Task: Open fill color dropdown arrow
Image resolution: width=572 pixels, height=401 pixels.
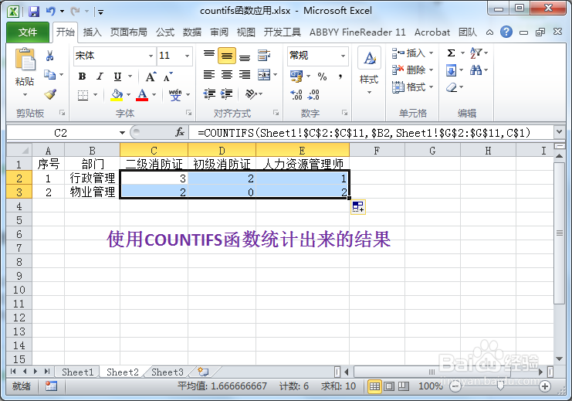Action: pyautogui.click(x=128, y=95)
